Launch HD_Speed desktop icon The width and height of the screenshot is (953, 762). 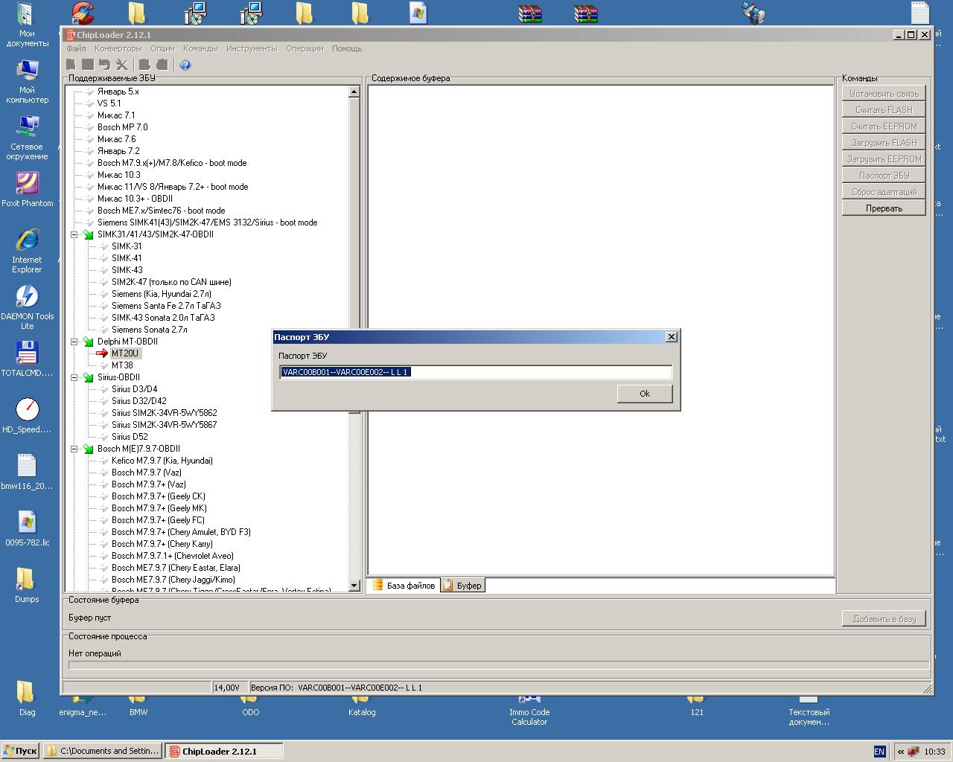tap(27, 415)
